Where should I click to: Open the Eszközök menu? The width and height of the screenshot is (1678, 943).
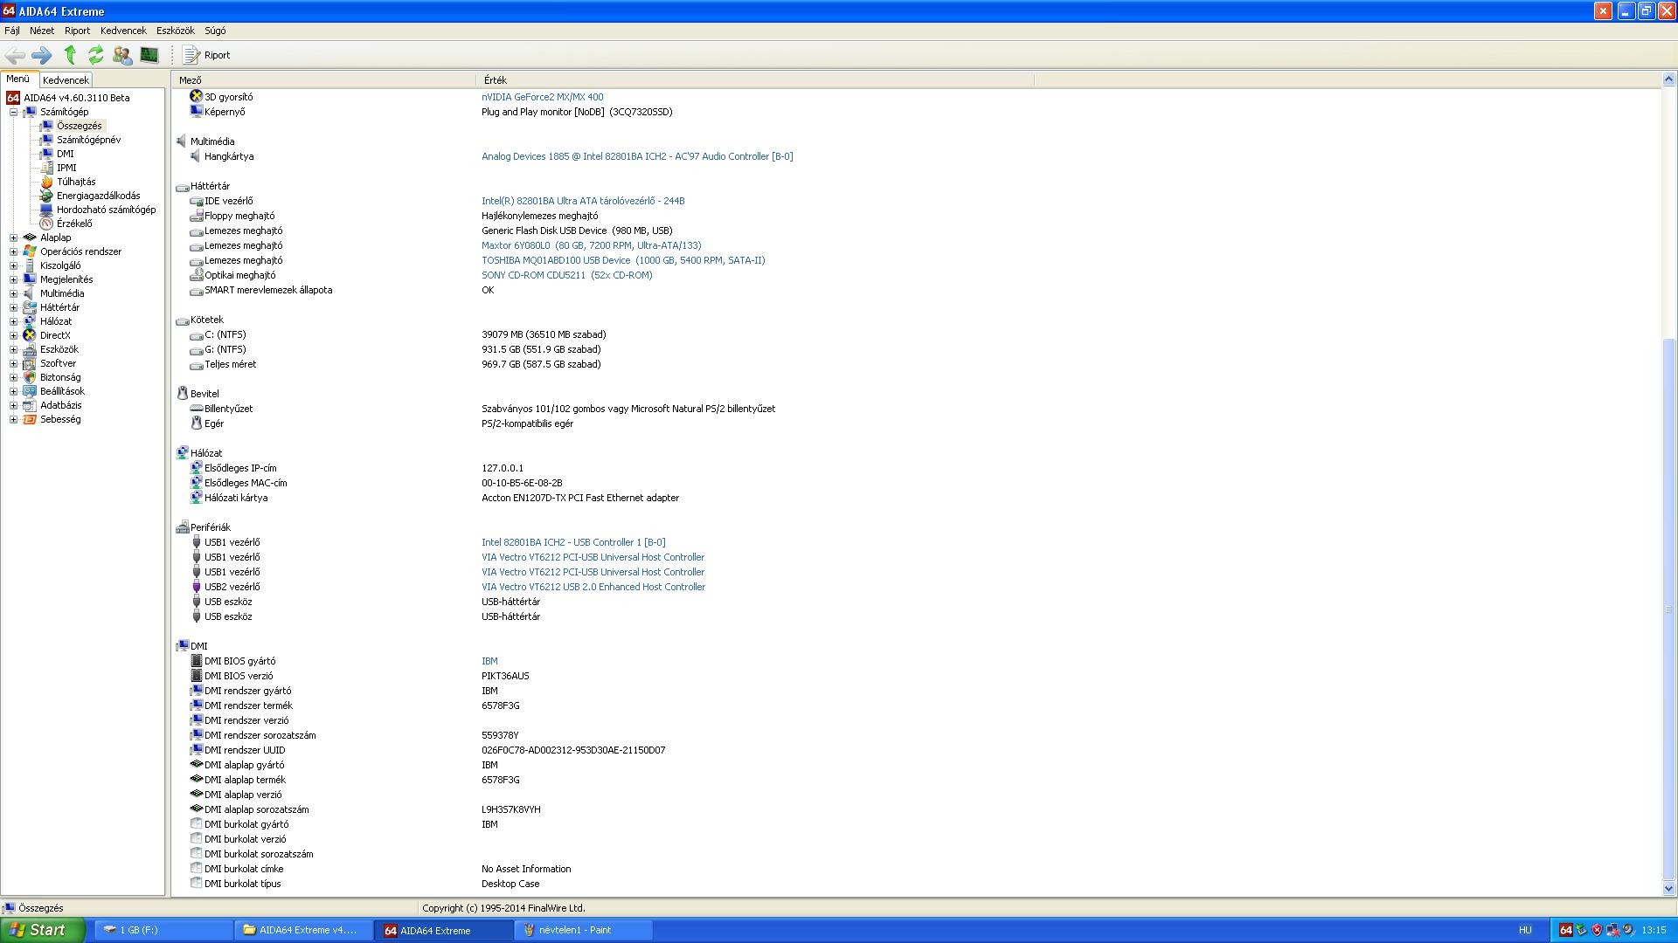[175, 31]
